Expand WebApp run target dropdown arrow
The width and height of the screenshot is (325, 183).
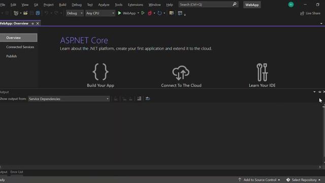tap(138, 13)
